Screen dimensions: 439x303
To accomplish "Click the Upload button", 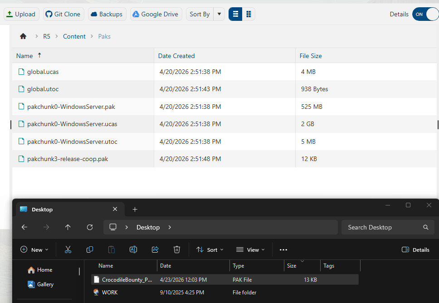I will 22,14.
